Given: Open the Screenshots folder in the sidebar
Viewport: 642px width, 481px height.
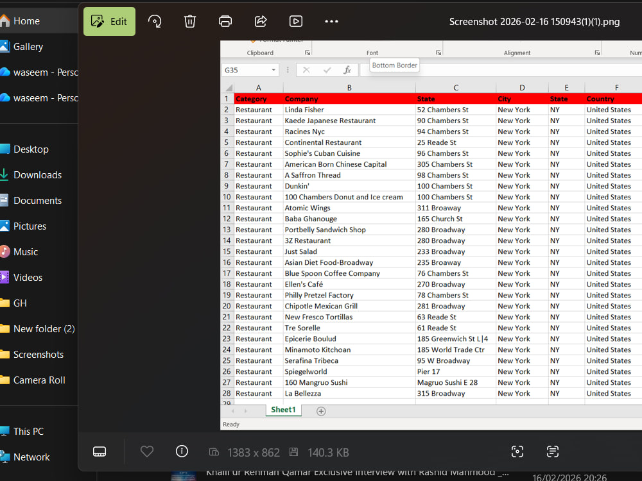Looking at the screenshot, I should (x=38, y=354).
